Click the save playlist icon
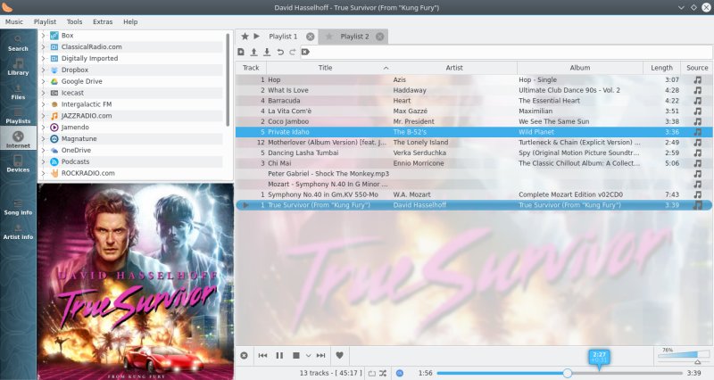Viewport: 714px width, 380px height. pos(266,52)
